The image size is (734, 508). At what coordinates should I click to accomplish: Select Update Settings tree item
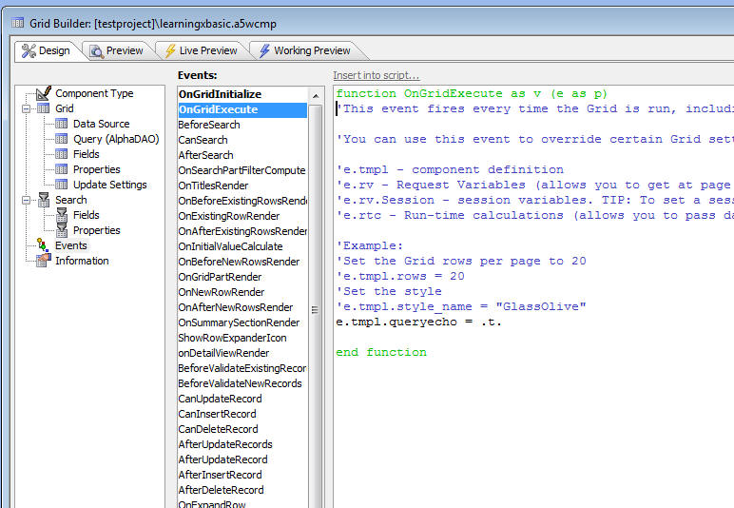click(110, 185)
